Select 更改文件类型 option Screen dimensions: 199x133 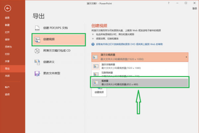tap(59, 73)
